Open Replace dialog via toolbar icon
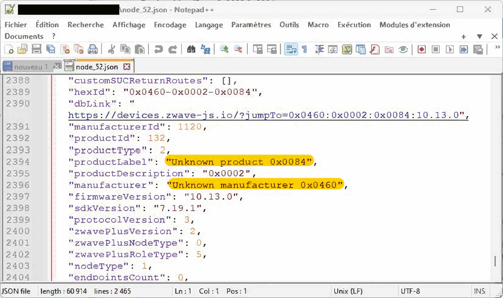503x298 pixels. pos(205,49)
